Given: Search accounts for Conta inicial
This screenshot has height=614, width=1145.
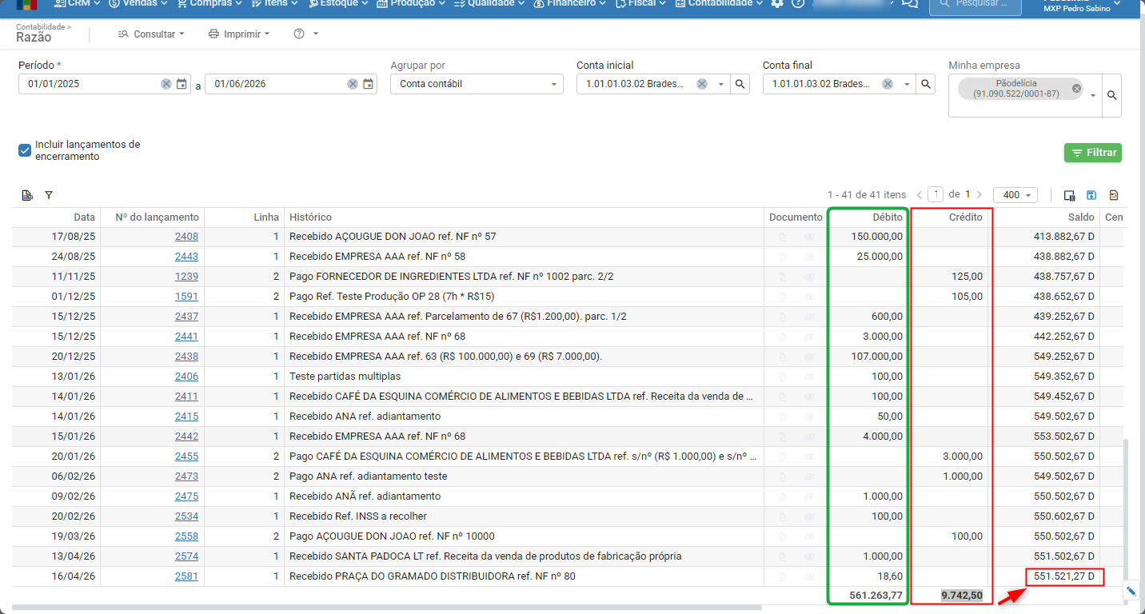Looking at the screenshot, I should pos(740,84).
